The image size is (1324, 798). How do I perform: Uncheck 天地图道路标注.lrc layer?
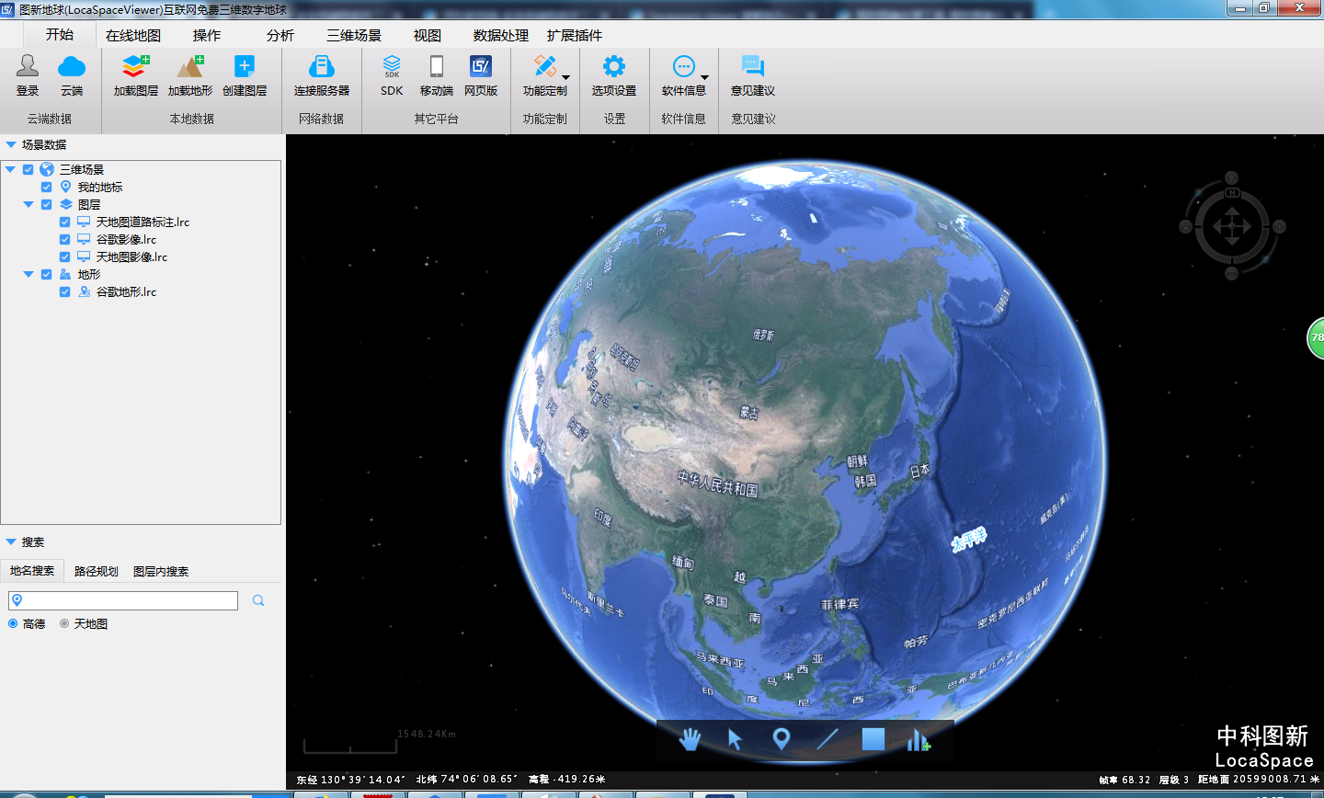click(x=65, y=222)
